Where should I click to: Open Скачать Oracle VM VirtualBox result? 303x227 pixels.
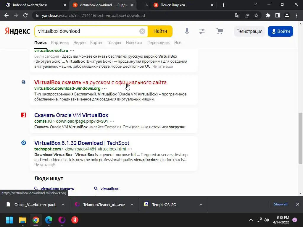click(x=71, y=115)
